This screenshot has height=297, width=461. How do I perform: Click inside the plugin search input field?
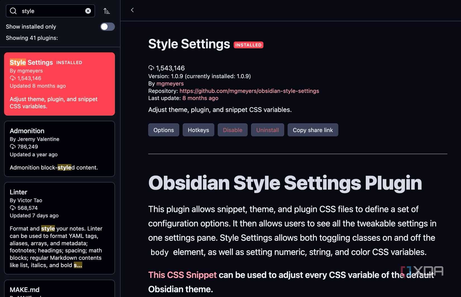point(50,11)
